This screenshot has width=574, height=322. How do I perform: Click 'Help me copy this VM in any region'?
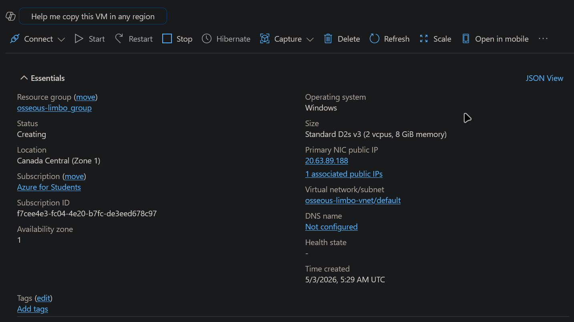click(x=93, y=16)
